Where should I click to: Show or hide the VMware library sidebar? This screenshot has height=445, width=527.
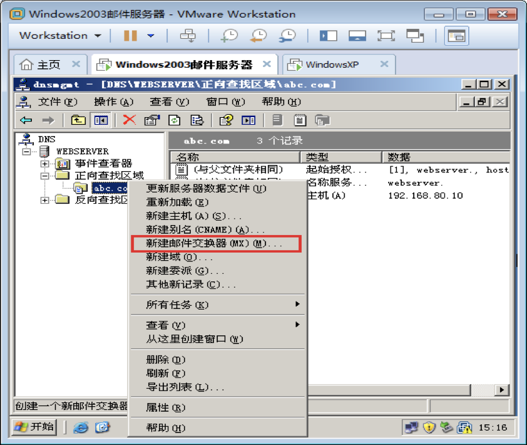coord(328,35)
